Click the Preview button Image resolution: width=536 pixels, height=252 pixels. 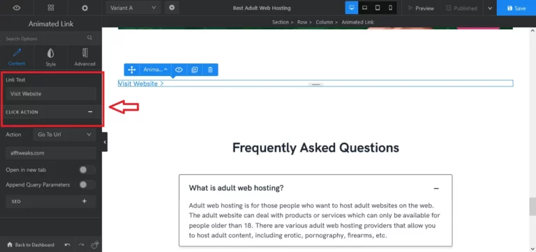pos(421,8)
